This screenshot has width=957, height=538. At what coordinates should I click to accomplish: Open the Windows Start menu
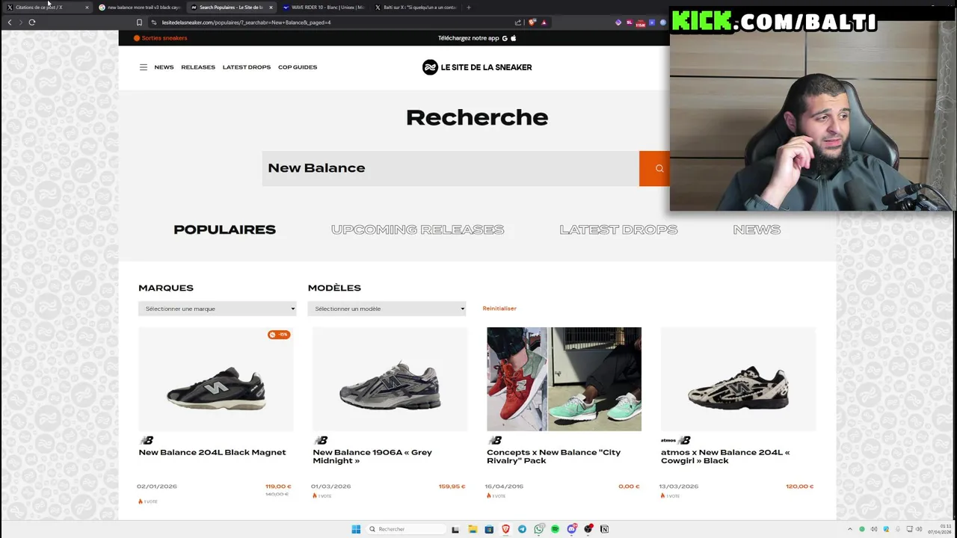[356, 529]
